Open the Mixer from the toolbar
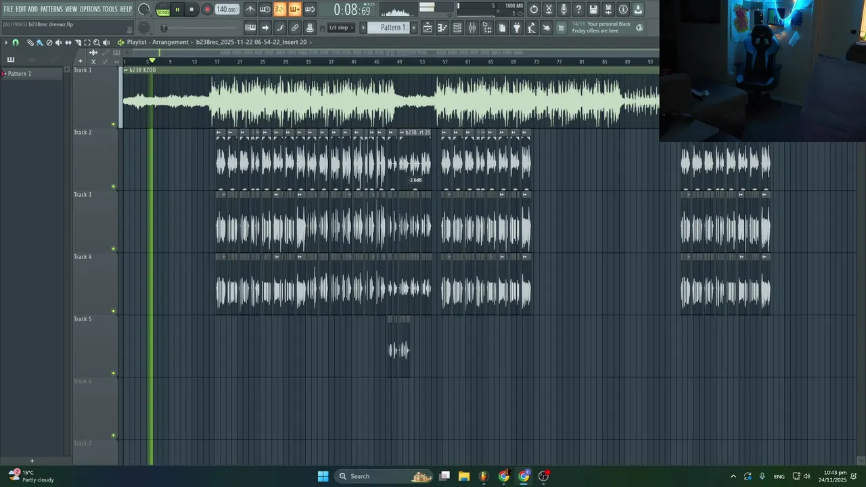 472,28
